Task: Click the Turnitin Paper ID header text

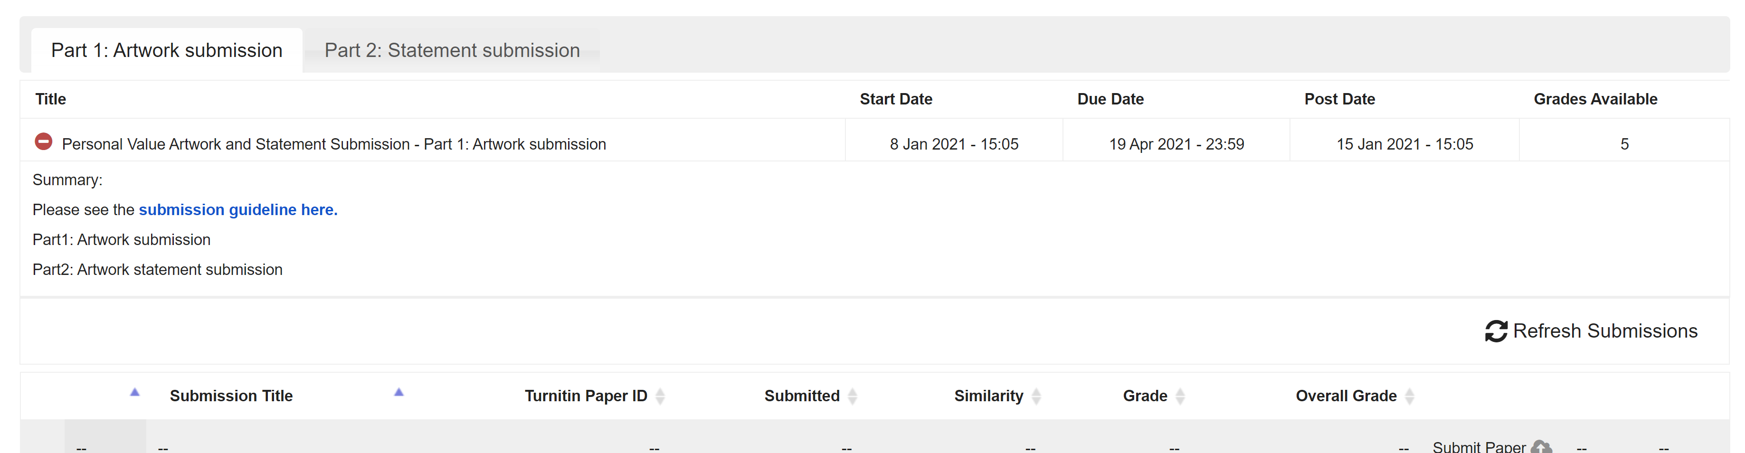Action: [x=586, y=396]
